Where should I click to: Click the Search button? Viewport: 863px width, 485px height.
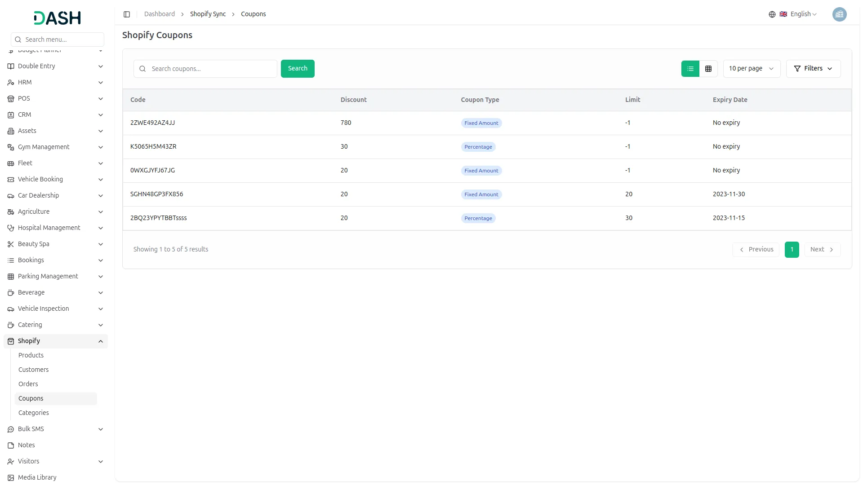pos(298,68)
